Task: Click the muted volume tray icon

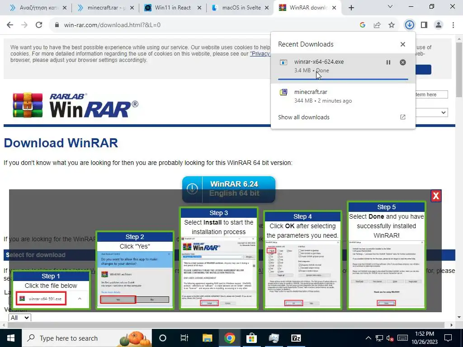Action: [390, 338]
